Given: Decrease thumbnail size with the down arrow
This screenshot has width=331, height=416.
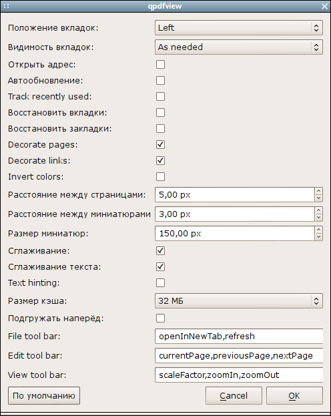Looking at the screenshot, I should pyautogui.click(x=318, y=237).
